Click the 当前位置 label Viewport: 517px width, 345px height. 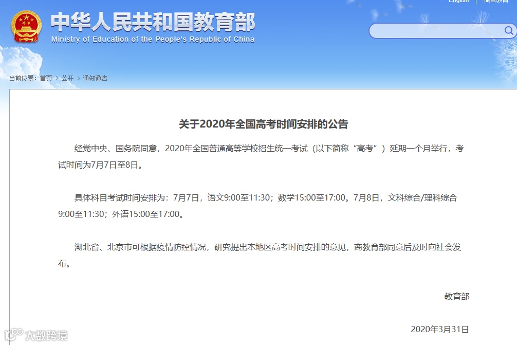pos(23,78)
